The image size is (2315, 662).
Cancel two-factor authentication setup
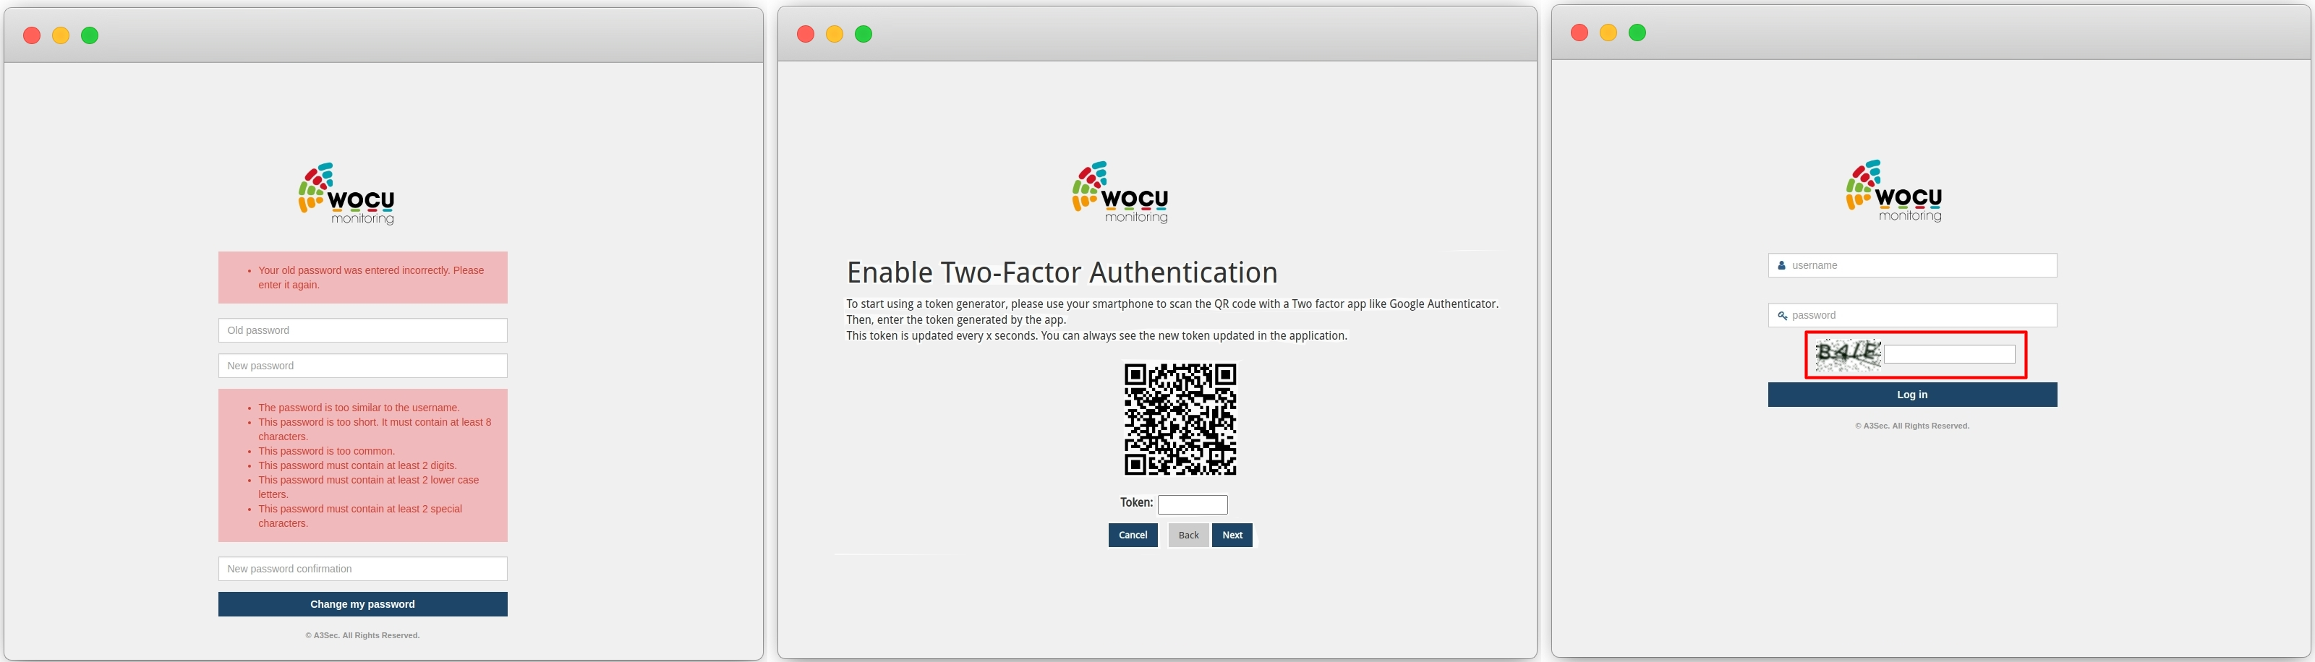pyautogui.click(x=1133, y=536)
